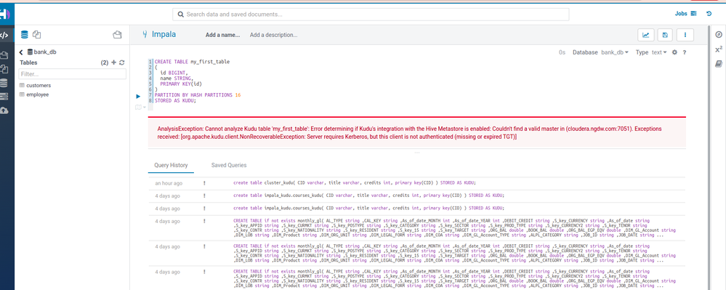
Task: Refresh the Tables list
Action: click(x=122, y=63)
